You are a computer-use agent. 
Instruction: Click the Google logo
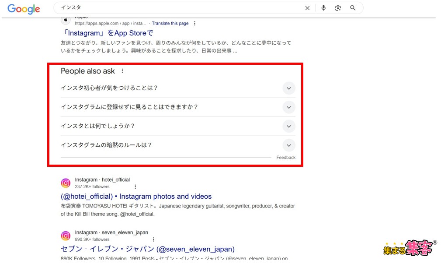(24, 9)
